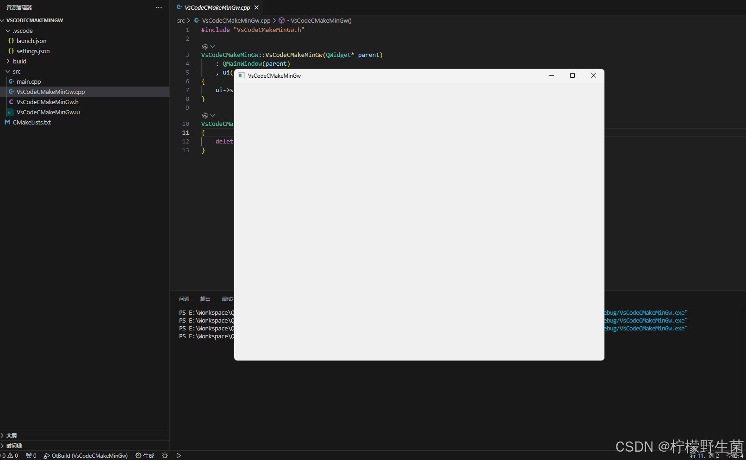Expand the build folder

coord(19,62)
